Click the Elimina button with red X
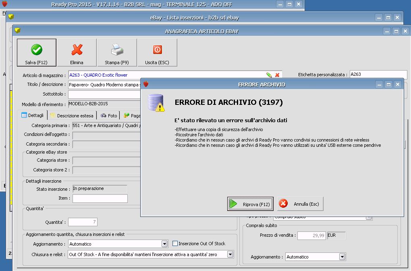The image size is (411, 271). tap(77, 52)
